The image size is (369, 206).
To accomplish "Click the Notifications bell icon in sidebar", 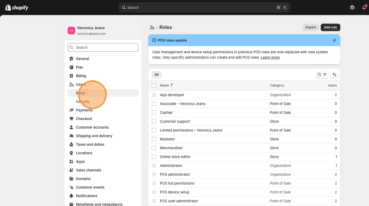I will click(71, 196).
